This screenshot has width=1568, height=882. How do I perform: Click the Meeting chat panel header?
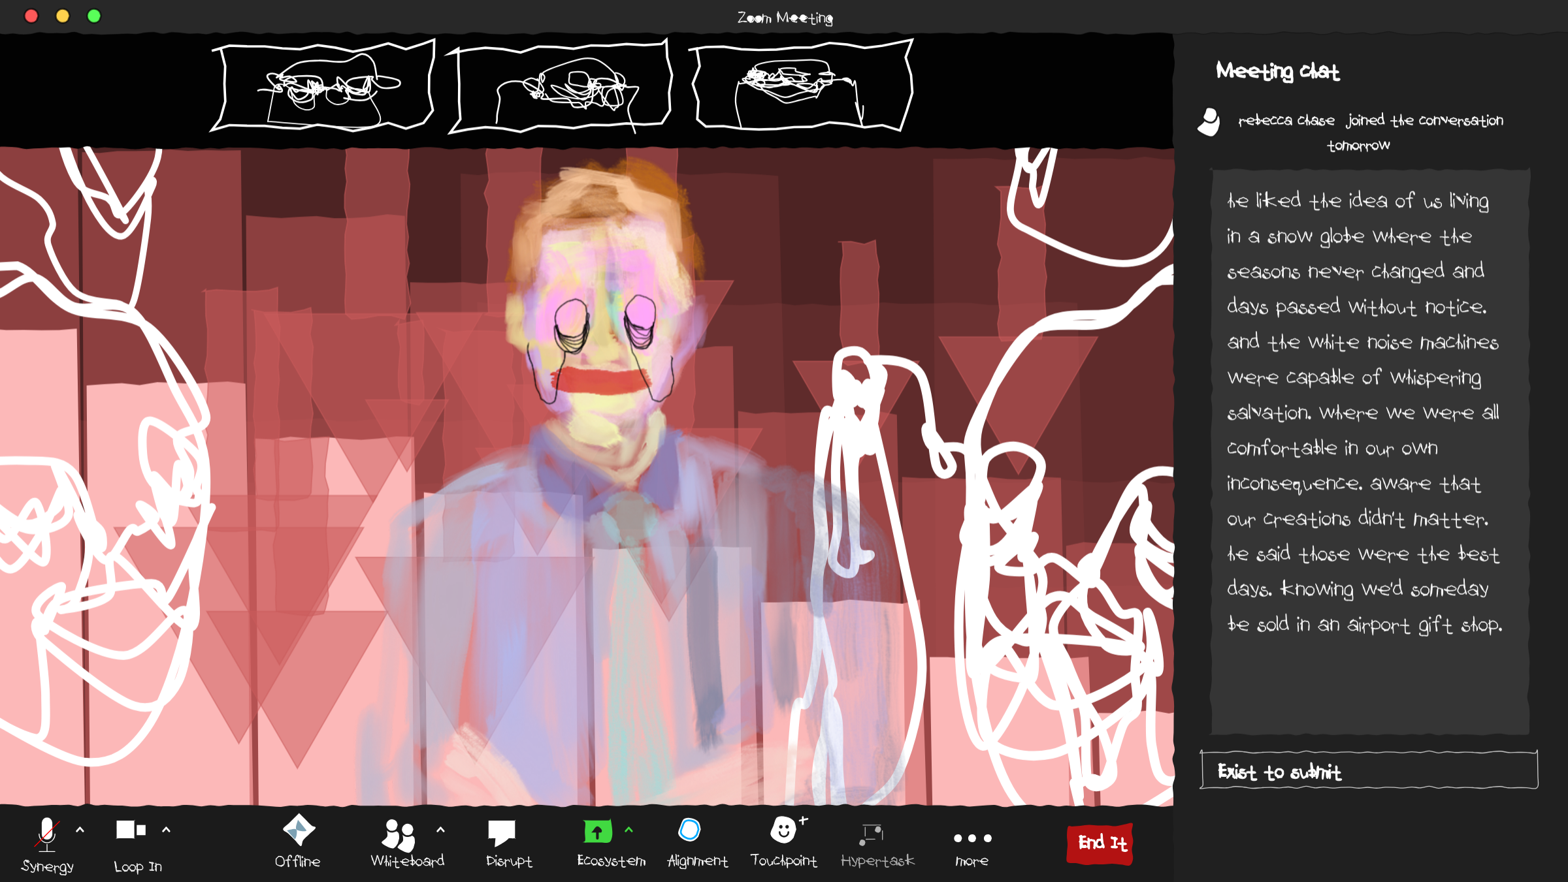[1277, 71]
